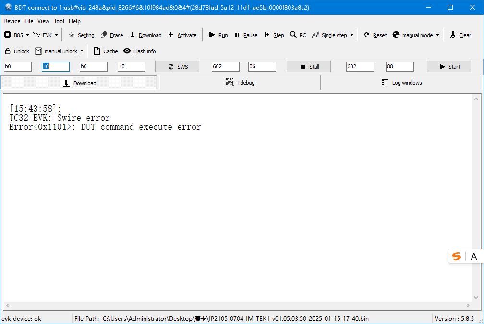This screenshot has width=484, height=324.
Task: Open the manual mode dropdown arrow
Action: [438, 35]
